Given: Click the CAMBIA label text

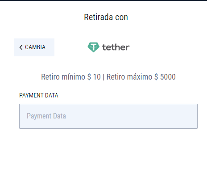Looking at the screenshot, I should pos(35,47).
